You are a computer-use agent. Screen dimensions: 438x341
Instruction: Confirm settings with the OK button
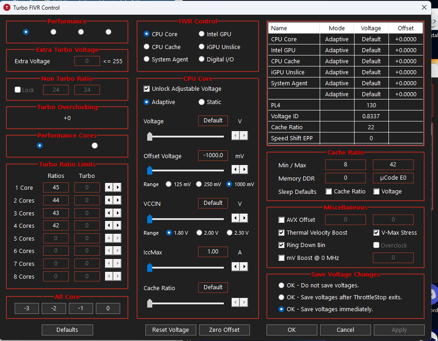(292, 330)
